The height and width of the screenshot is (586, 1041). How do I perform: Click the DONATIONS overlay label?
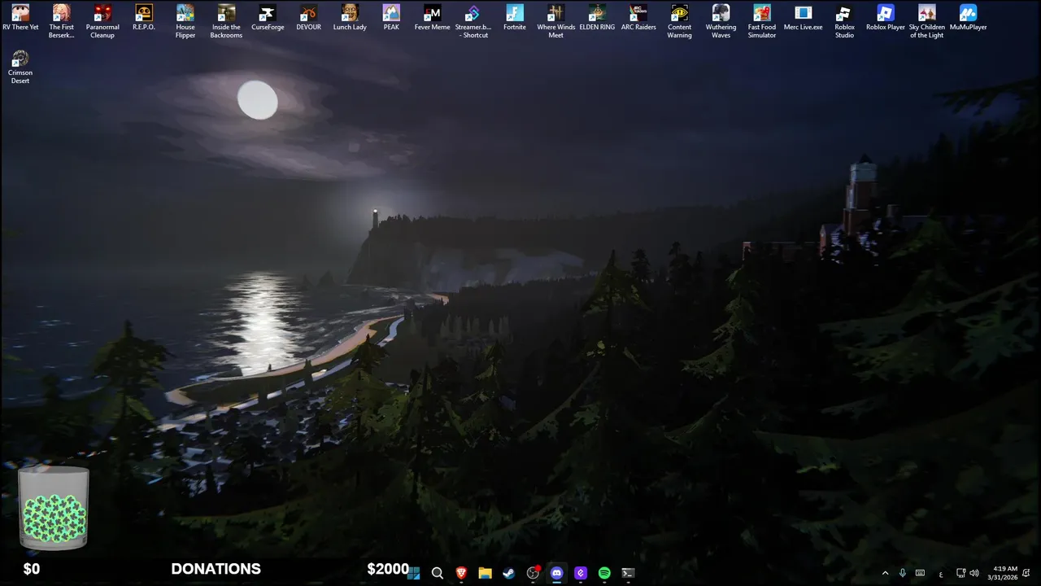point(216,569)
